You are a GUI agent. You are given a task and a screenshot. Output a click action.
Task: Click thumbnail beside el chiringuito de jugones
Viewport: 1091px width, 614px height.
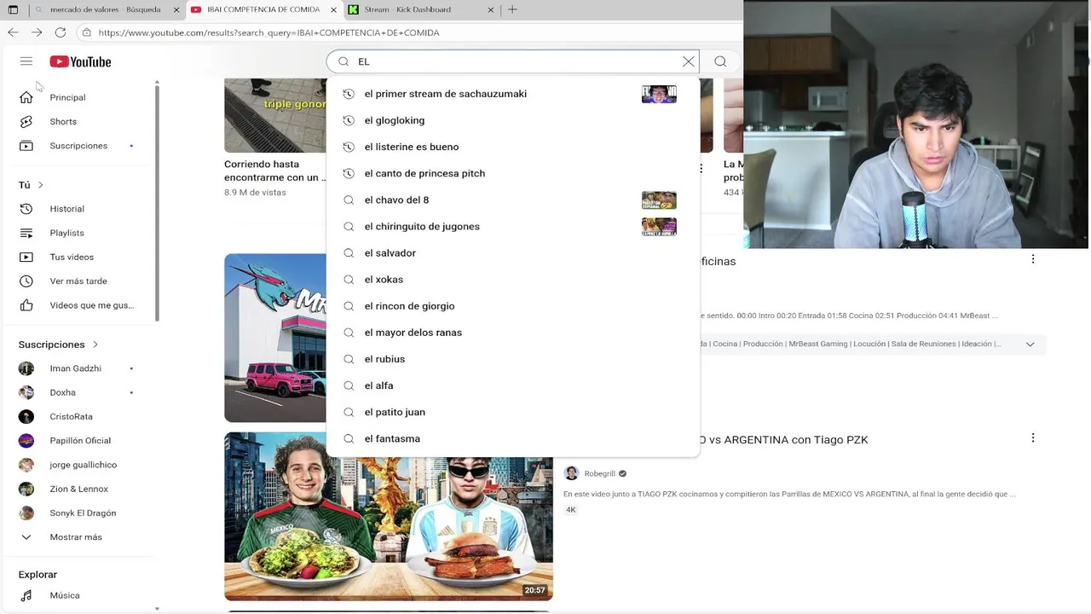click(x=659, y=226)
